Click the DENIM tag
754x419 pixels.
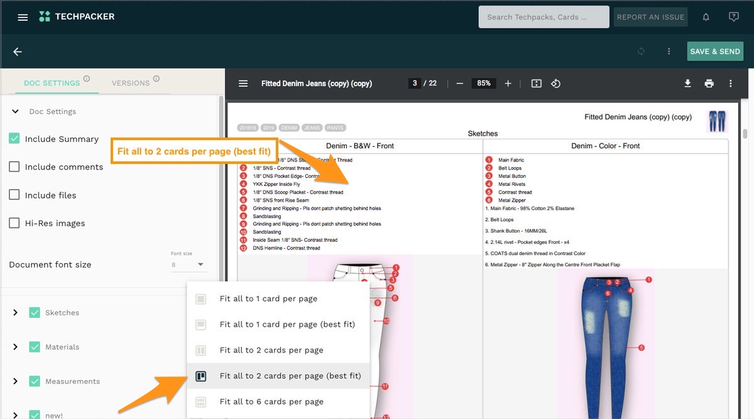[x=289, y=128]
